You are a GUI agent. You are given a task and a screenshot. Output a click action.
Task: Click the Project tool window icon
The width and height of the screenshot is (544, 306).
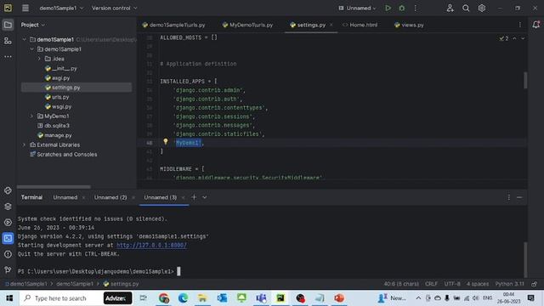8,25
